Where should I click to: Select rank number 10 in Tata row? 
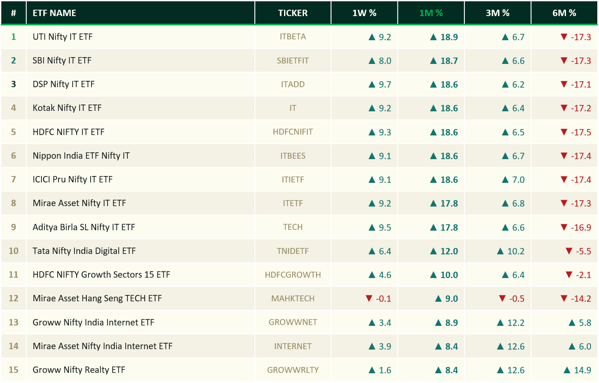14,251
